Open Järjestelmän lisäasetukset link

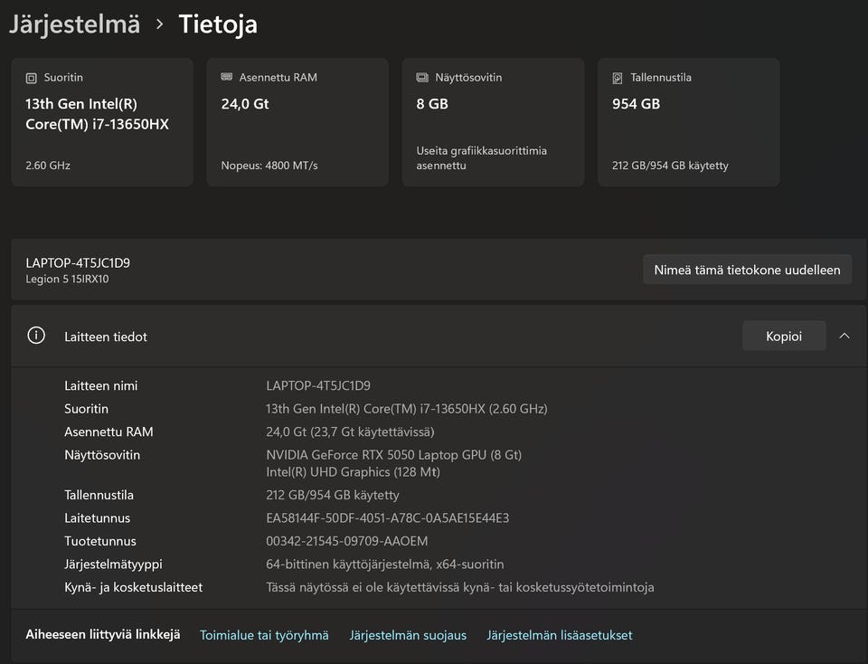pos(559,635)
